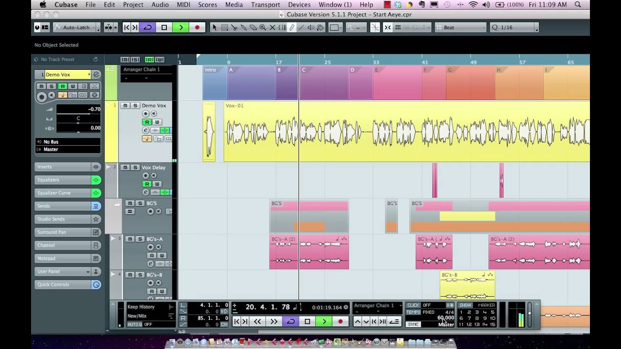Expand the Vox Delay track automation
This screenshot has height=349, width=621.
click(x=109, y=167)
